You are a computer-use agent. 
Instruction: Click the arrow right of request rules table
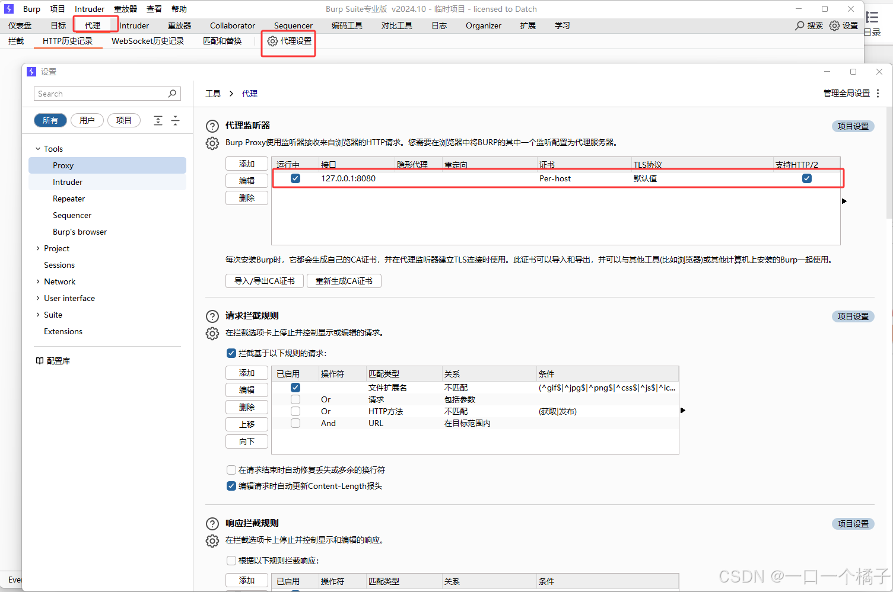(x=683, y=410)
